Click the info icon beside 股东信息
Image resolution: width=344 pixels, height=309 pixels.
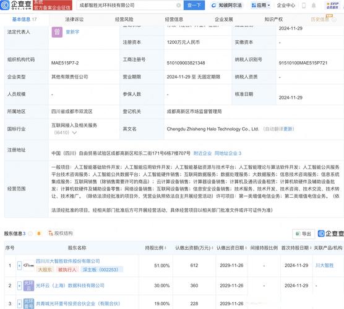(x=30, y=234)
